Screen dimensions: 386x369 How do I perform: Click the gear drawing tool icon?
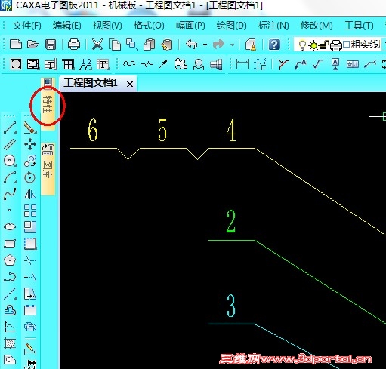[x=181, y=64]
